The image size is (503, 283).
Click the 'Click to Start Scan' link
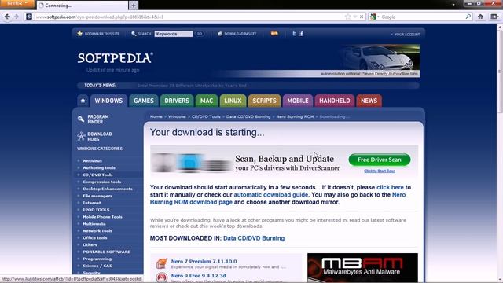click(380, 171)
